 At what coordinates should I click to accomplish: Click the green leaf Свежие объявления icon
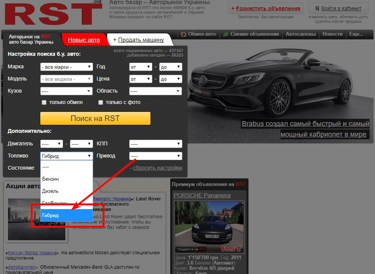point(226,34)
